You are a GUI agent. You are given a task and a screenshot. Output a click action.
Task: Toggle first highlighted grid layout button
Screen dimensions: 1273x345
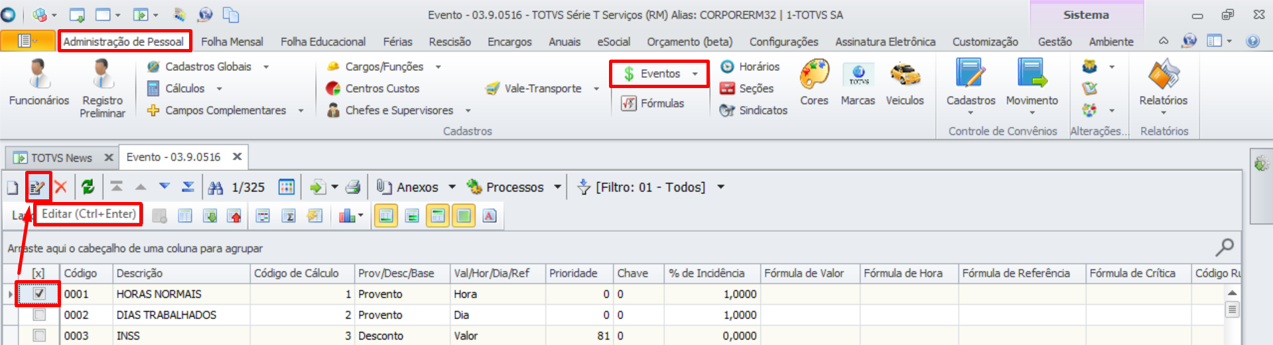click(386, 216)
